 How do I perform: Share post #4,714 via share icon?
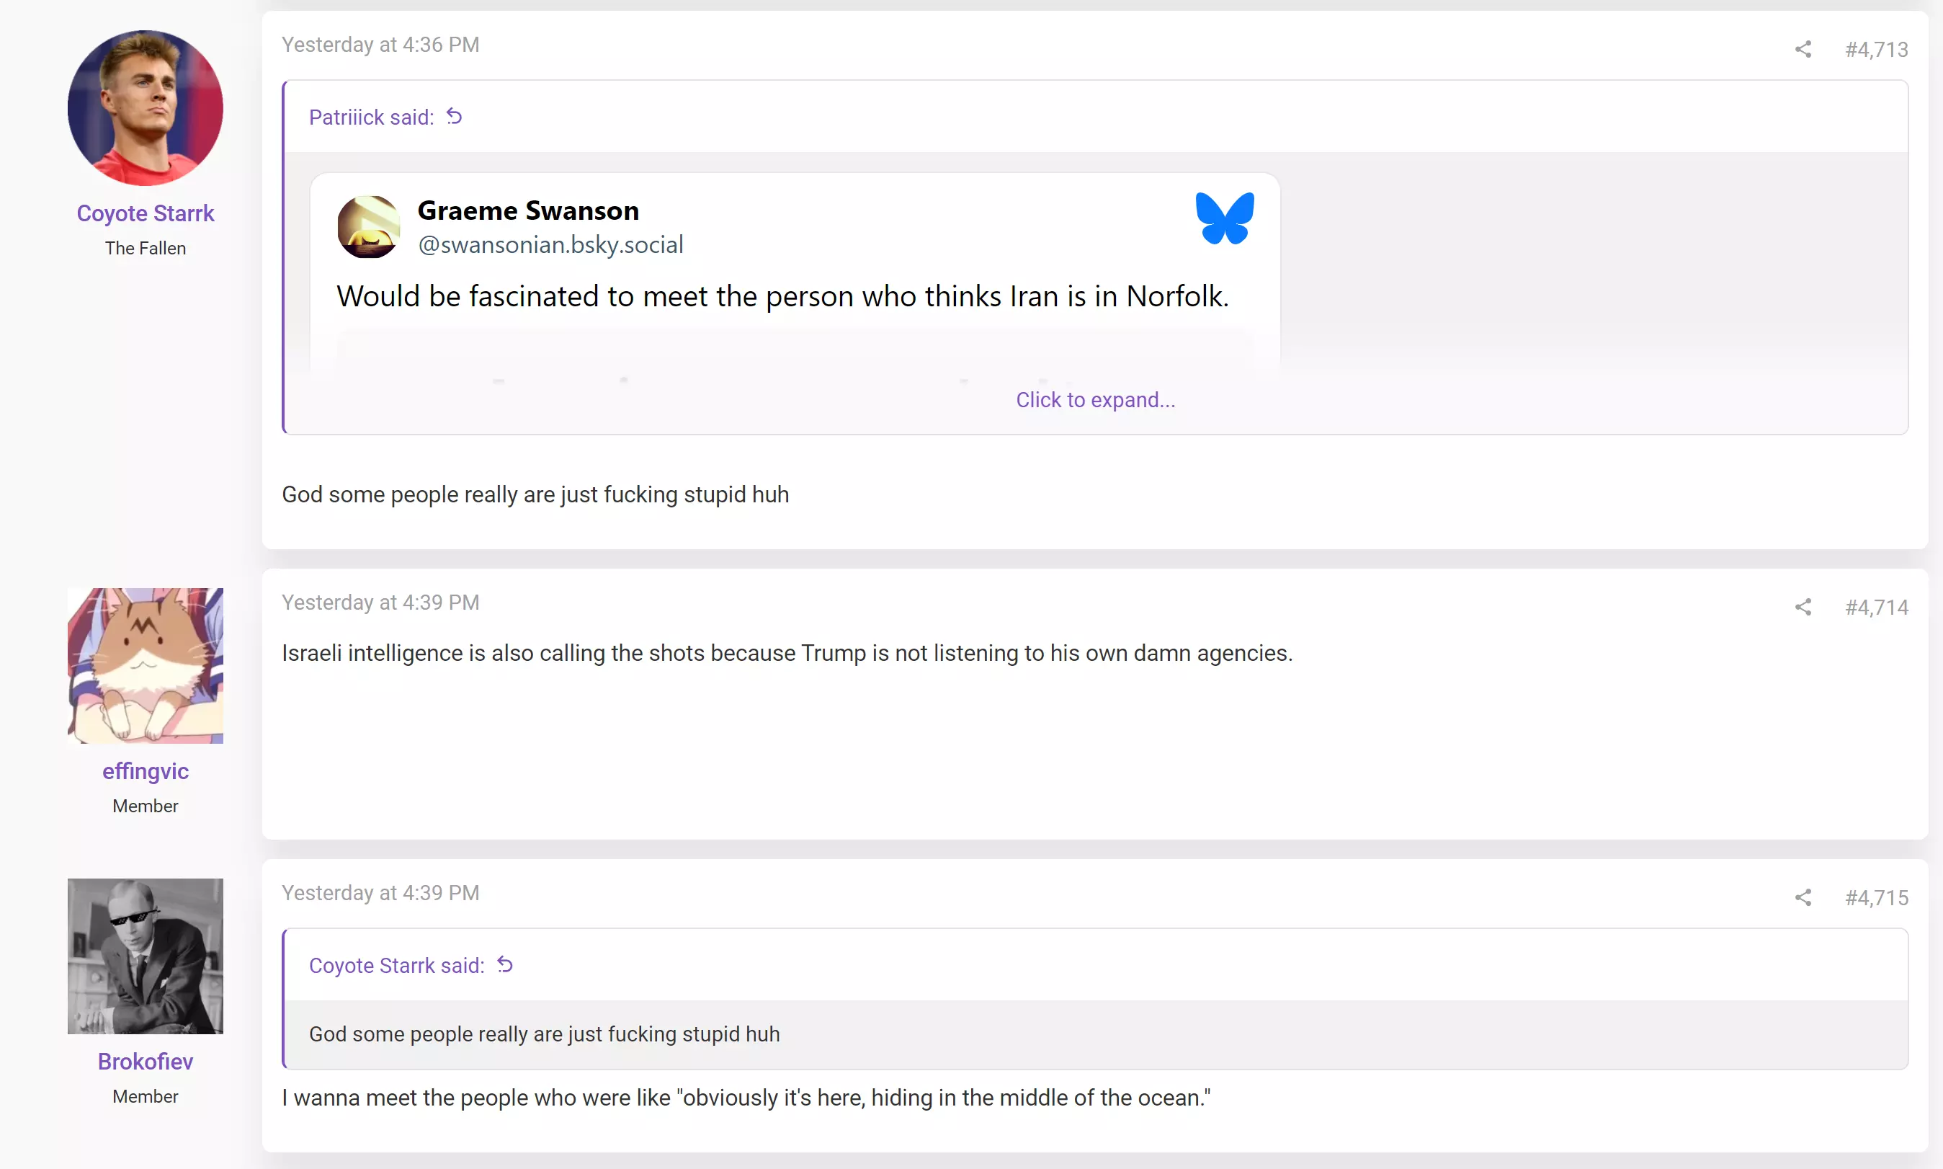click(1803, 607)
